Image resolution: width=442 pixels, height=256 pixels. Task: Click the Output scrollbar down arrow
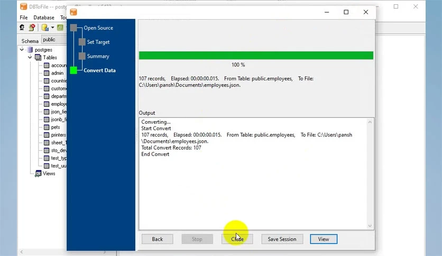(370, 226)
